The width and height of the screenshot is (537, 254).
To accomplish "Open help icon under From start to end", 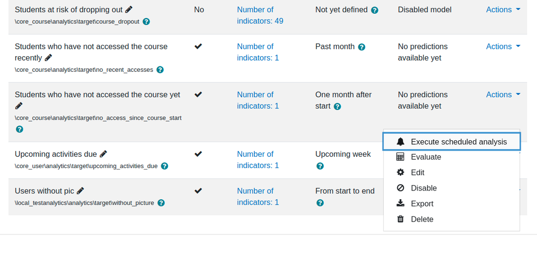I will coord(320,203).
